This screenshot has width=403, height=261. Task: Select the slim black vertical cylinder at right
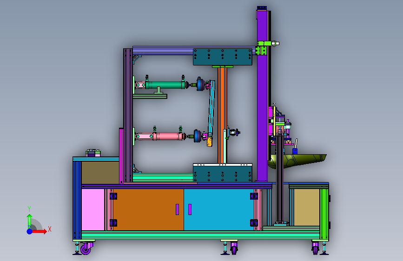[280, 177]
